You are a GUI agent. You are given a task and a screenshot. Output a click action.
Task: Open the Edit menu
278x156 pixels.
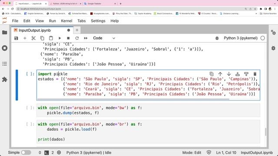pos(27,21)
